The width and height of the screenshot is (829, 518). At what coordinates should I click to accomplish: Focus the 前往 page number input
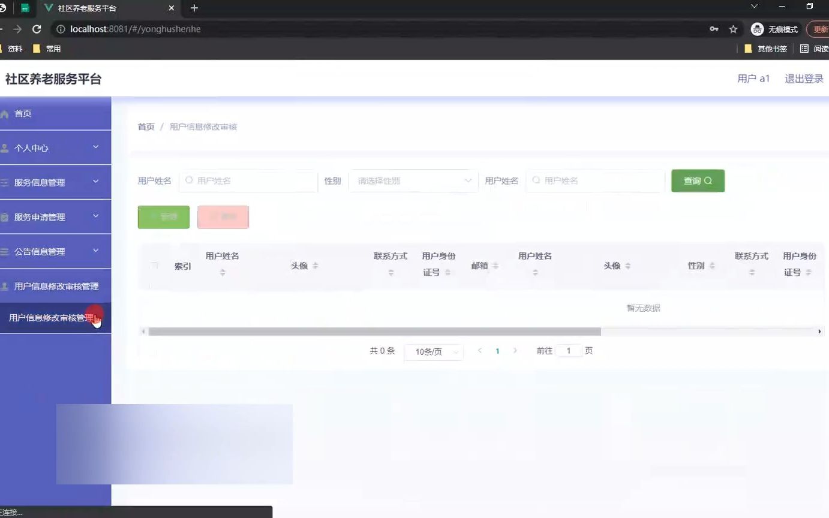tap(569, 351)
